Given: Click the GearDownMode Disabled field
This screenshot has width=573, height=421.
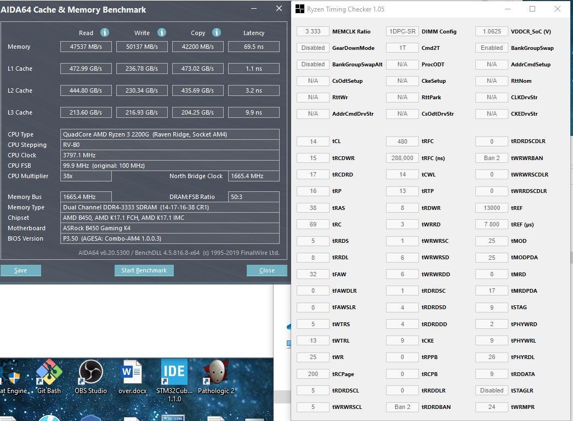Looking at the screenshot, I should click(x=313, y=48).
